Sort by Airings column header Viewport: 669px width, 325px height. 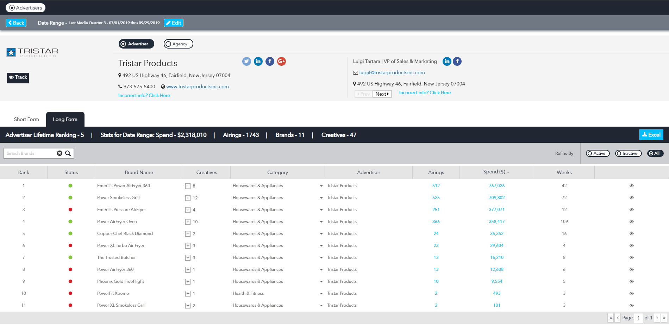tap(436, 172)
